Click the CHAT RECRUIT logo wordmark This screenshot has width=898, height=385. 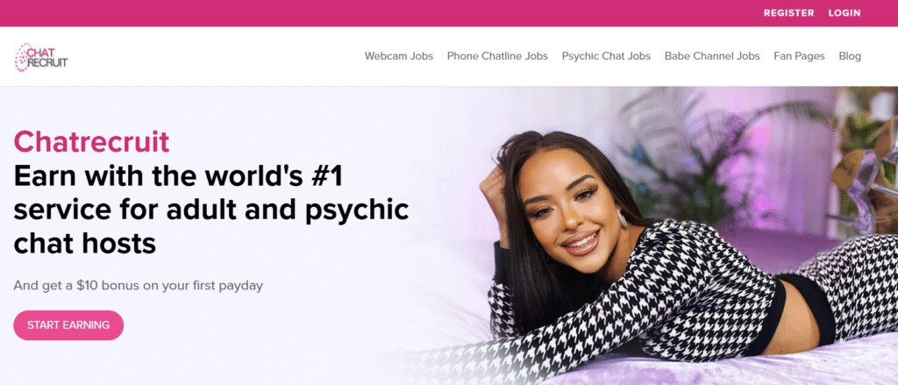[47, 57]
